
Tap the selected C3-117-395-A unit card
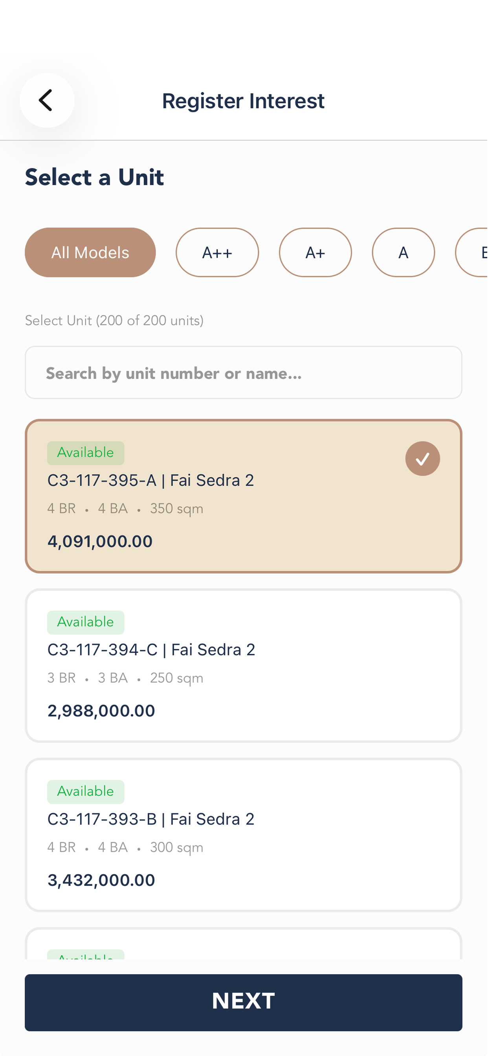[x=244, y=497]
